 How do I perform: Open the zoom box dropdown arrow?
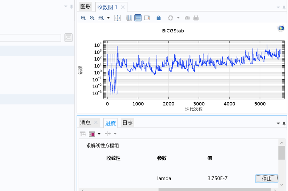click(108, 18)
